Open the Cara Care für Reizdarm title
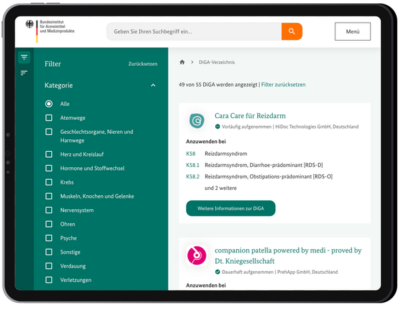 coord(250,116)
